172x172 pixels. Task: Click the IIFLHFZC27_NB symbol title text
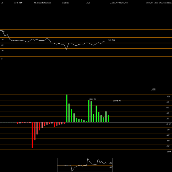click(120, 3)
